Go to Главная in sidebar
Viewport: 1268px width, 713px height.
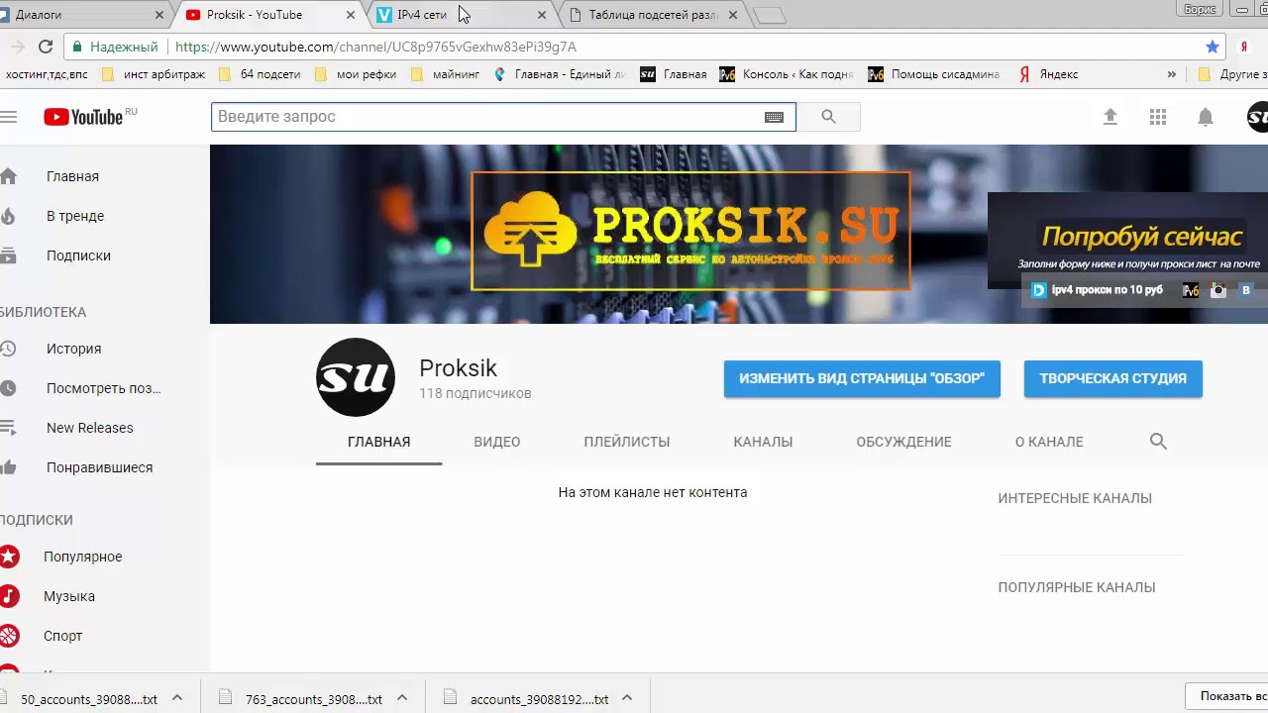pos(72,176)
